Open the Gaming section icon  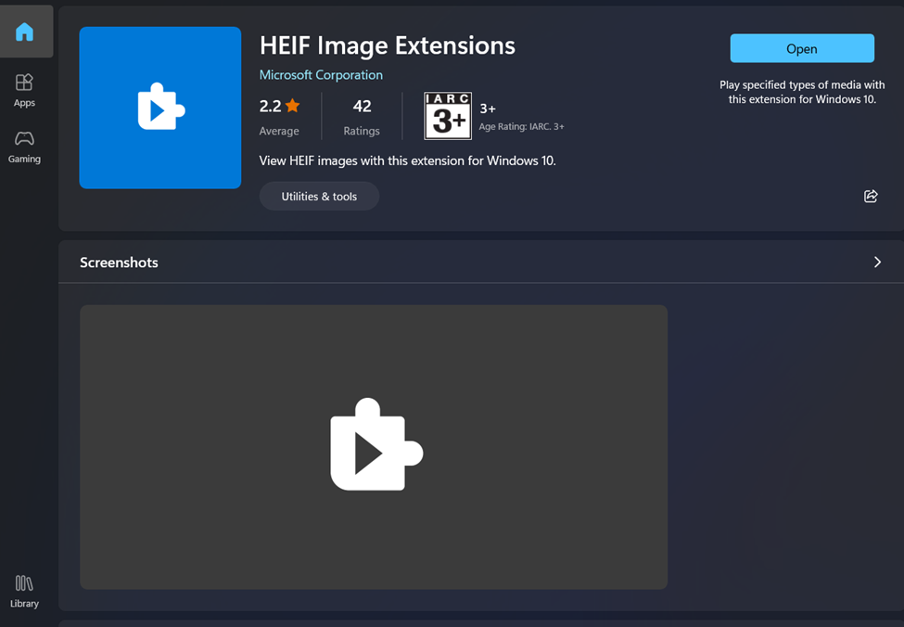(x=24, y=138)
